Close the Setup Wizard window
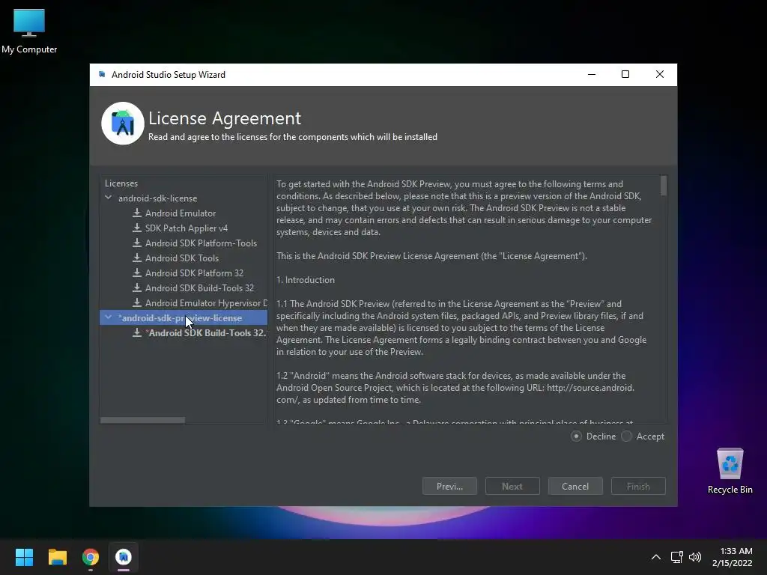This screenshot has width=767, height=575. pyautogui.click(x=660, y=74)
